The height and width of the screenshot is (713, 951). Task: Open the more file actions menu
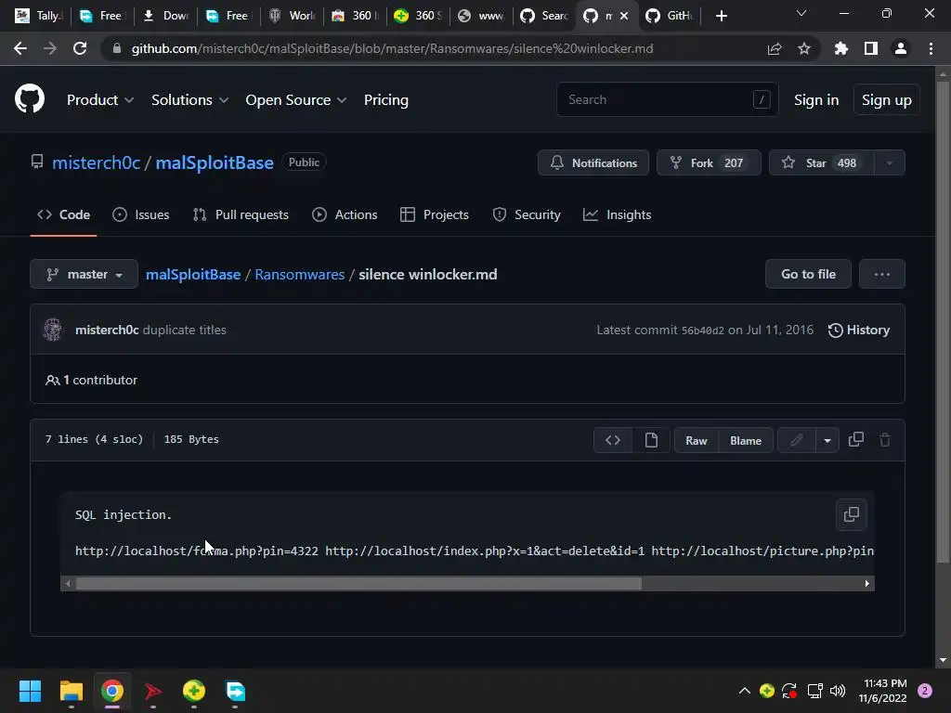click(x=882, y=274)
